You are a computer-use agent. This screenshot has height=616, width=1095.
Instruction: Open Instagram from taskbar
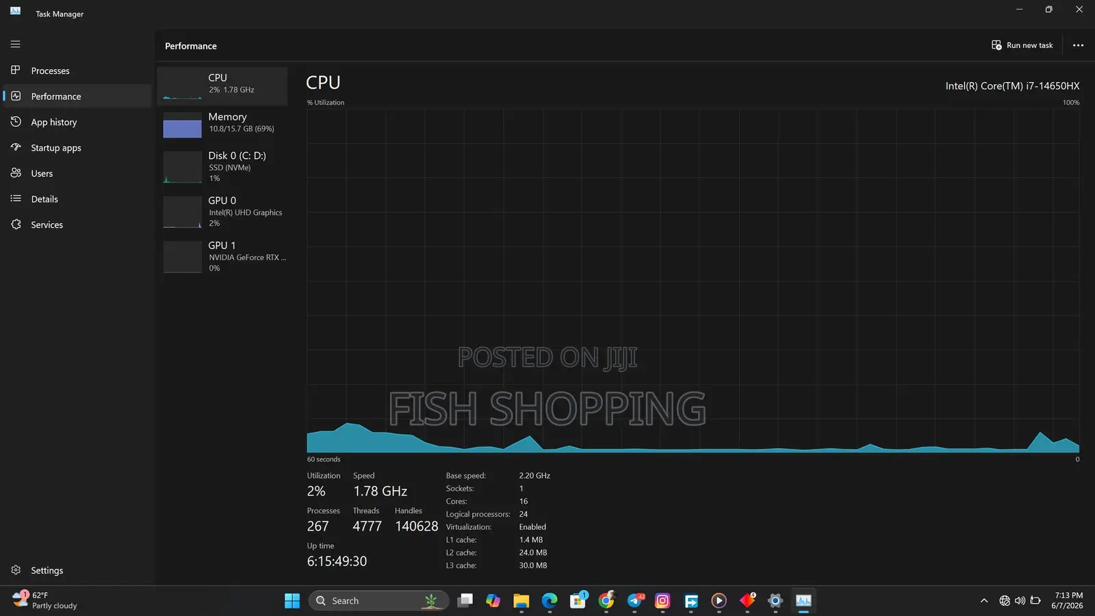click(662, 601)
